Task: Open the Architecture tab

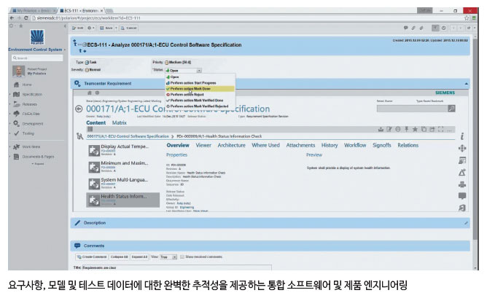Action: pos(231,145)
